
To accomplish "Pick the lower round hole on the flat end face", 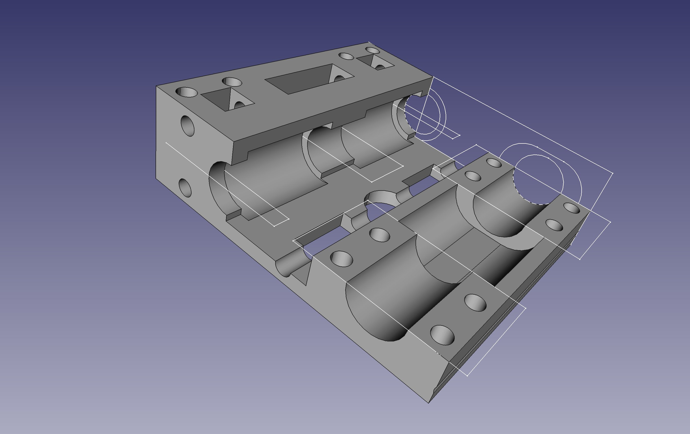I will click(185, 188).
